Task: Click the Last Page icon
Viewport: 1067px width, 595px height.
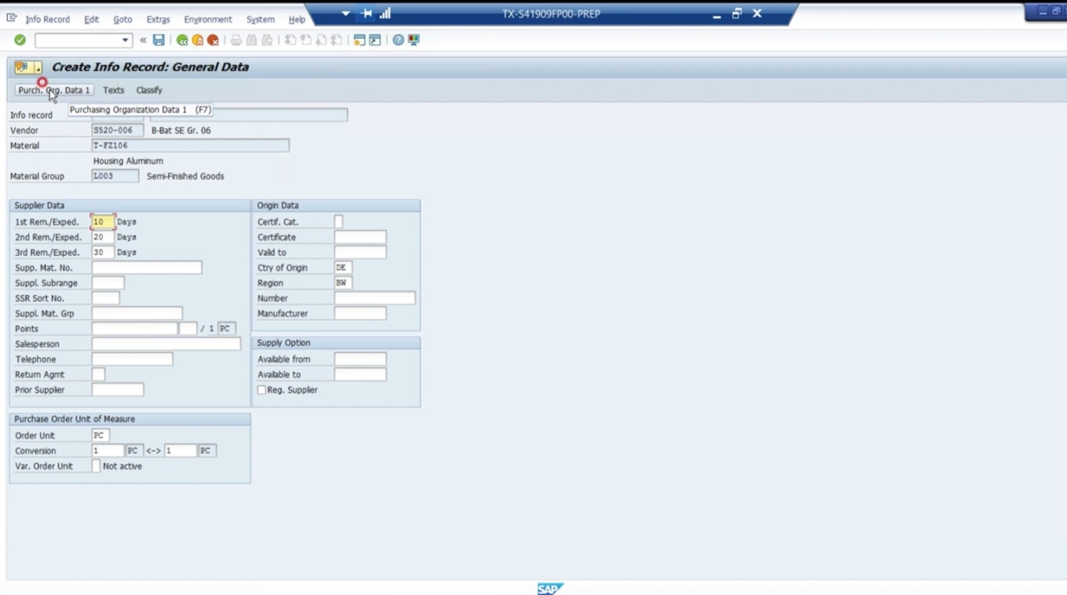Action: pos(337,40)
